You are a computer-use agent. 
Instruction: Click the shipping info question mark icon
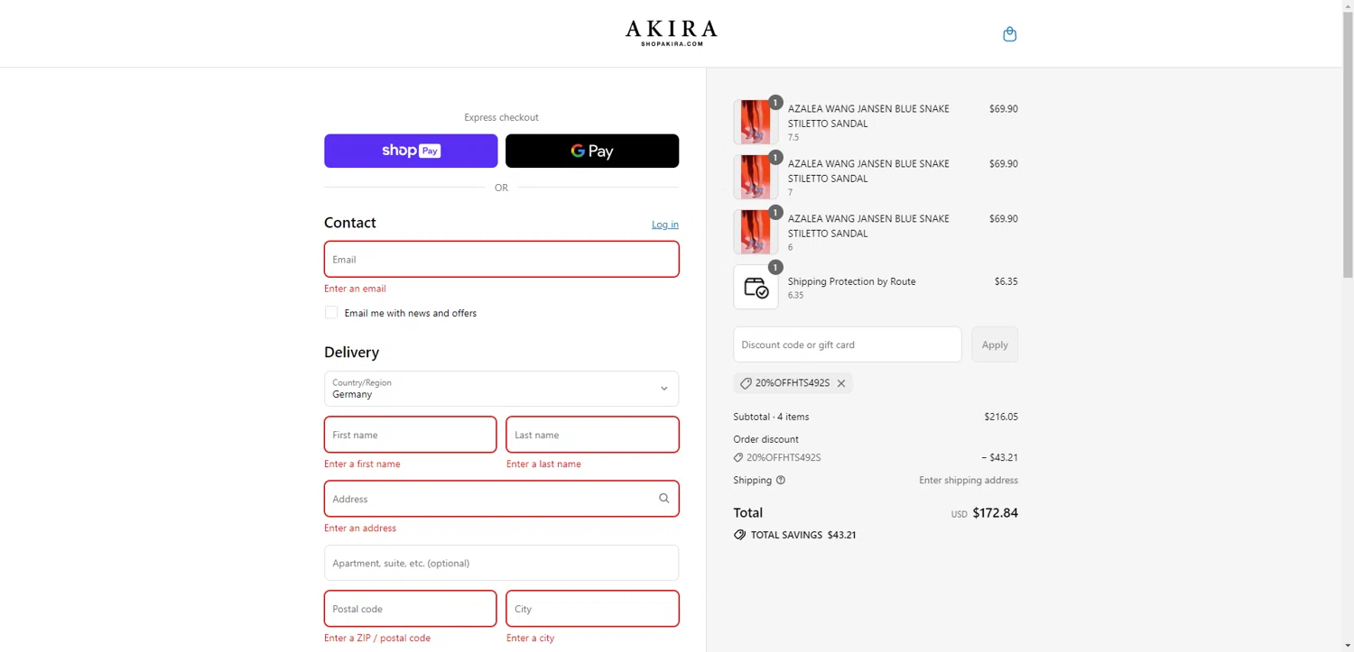coord(781,481)
